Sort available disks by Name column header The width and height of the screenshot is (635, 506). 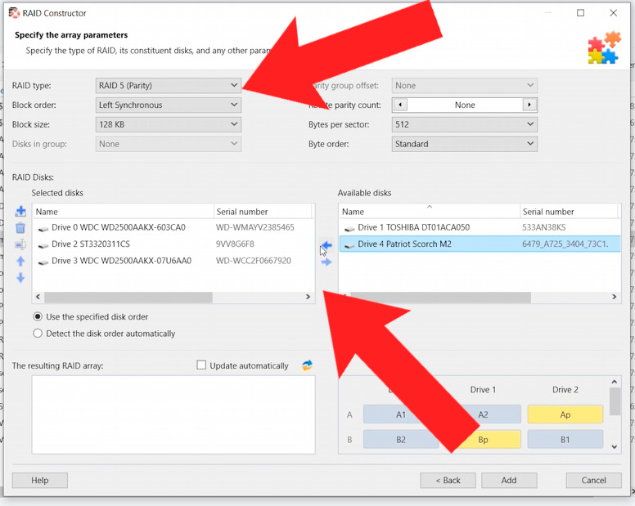tap(430, 212)
